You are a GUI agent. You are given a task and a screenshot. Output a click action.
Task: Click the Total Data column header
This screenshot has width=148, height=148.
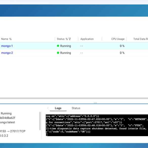tap(141, 39)
